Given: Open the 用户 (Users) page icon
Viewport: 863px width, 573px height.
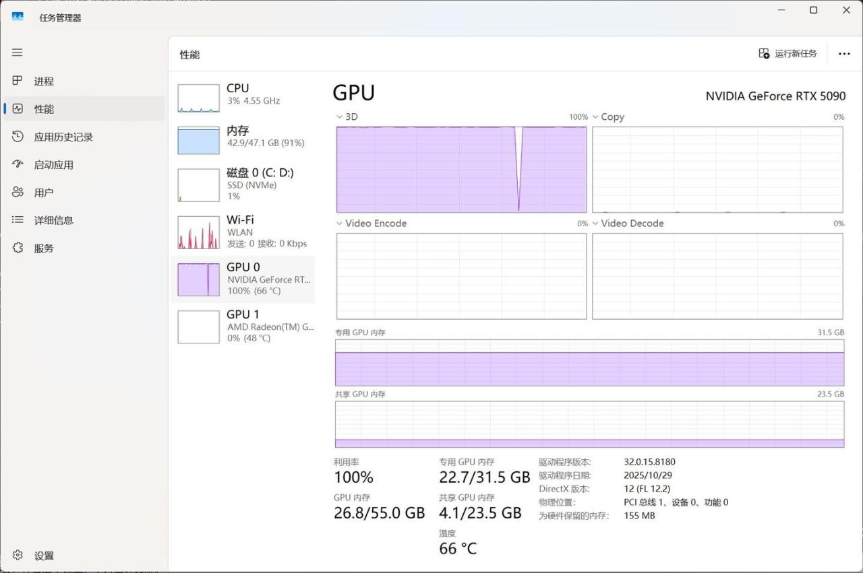Looking at the screenshot, I should pyautogui.click(x=18, y=192).
